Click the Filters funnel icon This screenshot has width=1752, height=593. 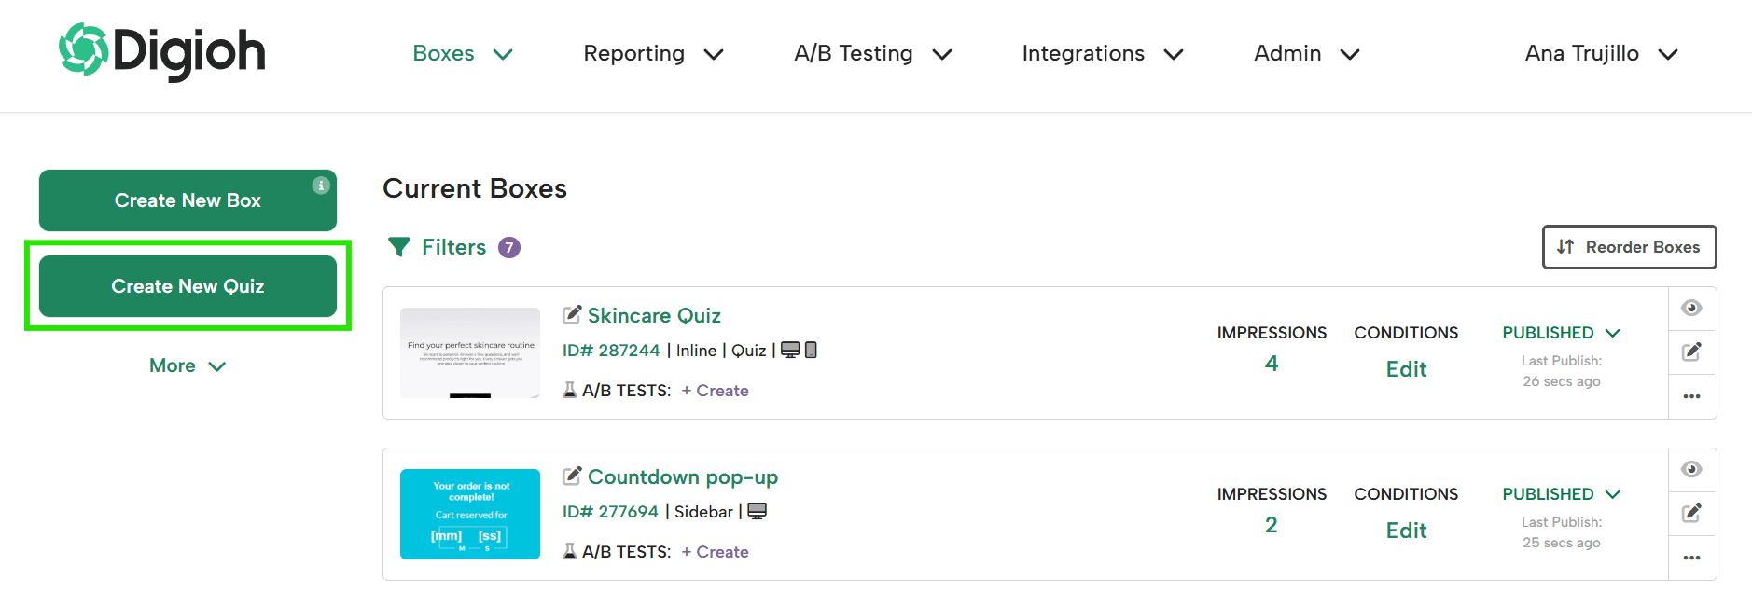point(399,247)
